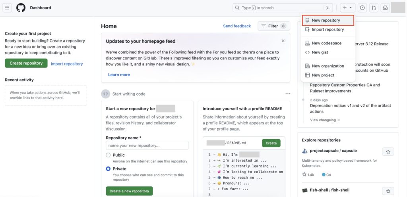407x197 pixels.
Task: Click the projectcapsule avatar icon
Action: pos(305,151)
